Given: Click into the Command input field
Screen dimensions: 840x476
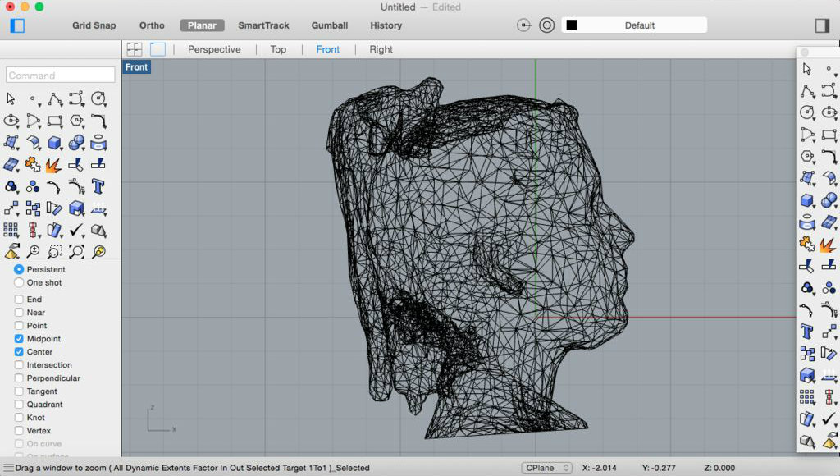Looking at the screenshot, I should (60, 75).
